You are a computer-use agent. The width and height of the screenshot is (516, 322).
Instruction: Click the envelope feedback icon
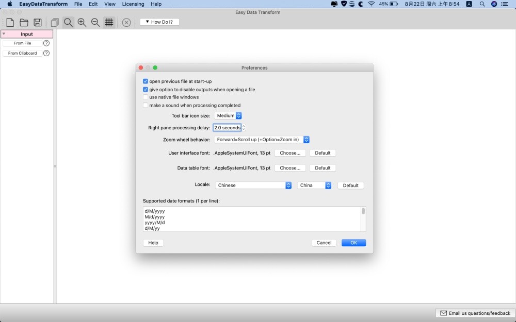444,313
